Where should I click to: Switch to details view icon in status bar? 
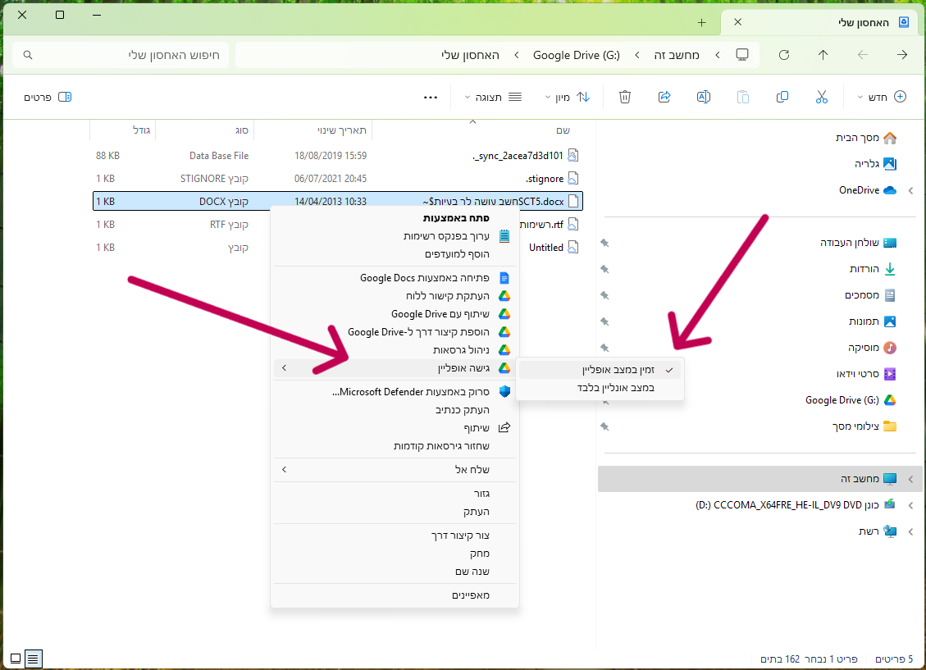click(33, 659)
